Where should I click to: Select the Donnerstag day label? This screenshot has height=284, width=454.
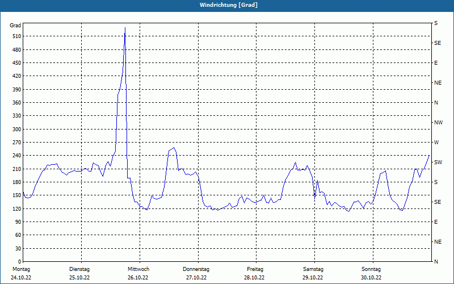point(196,269)
